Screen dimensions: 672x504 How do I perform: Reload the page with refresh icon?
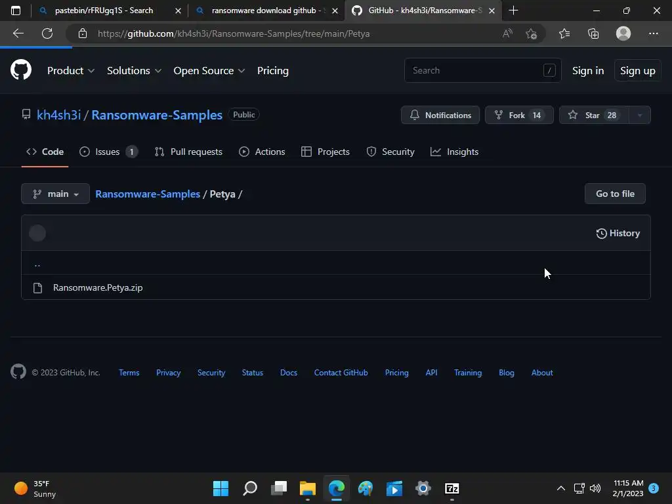click(47, 33)
